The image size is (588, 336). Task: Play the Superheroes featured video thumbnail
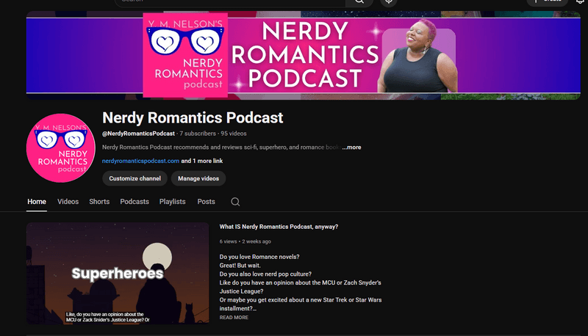tap(118, 273)
